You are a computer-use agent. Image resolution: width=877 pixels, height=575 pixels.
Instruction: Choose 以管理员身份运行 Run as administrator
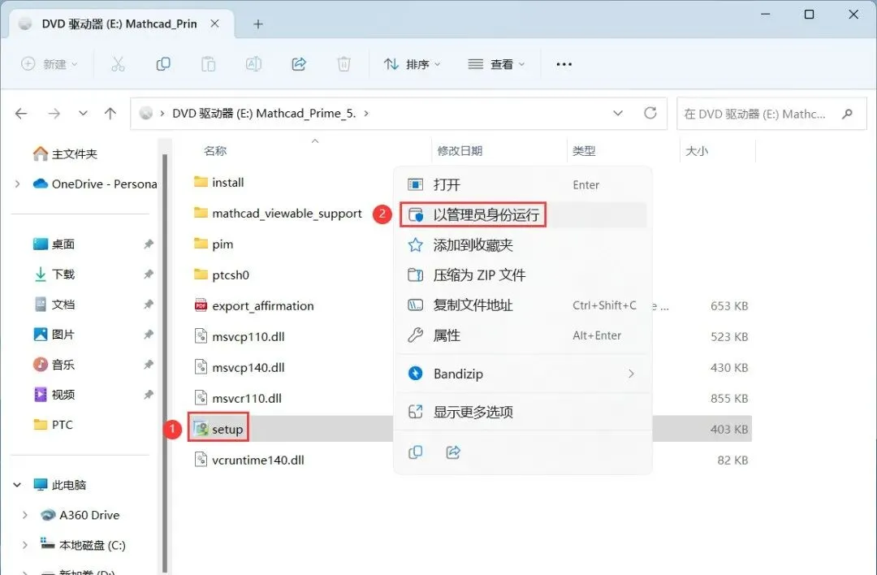523,214
